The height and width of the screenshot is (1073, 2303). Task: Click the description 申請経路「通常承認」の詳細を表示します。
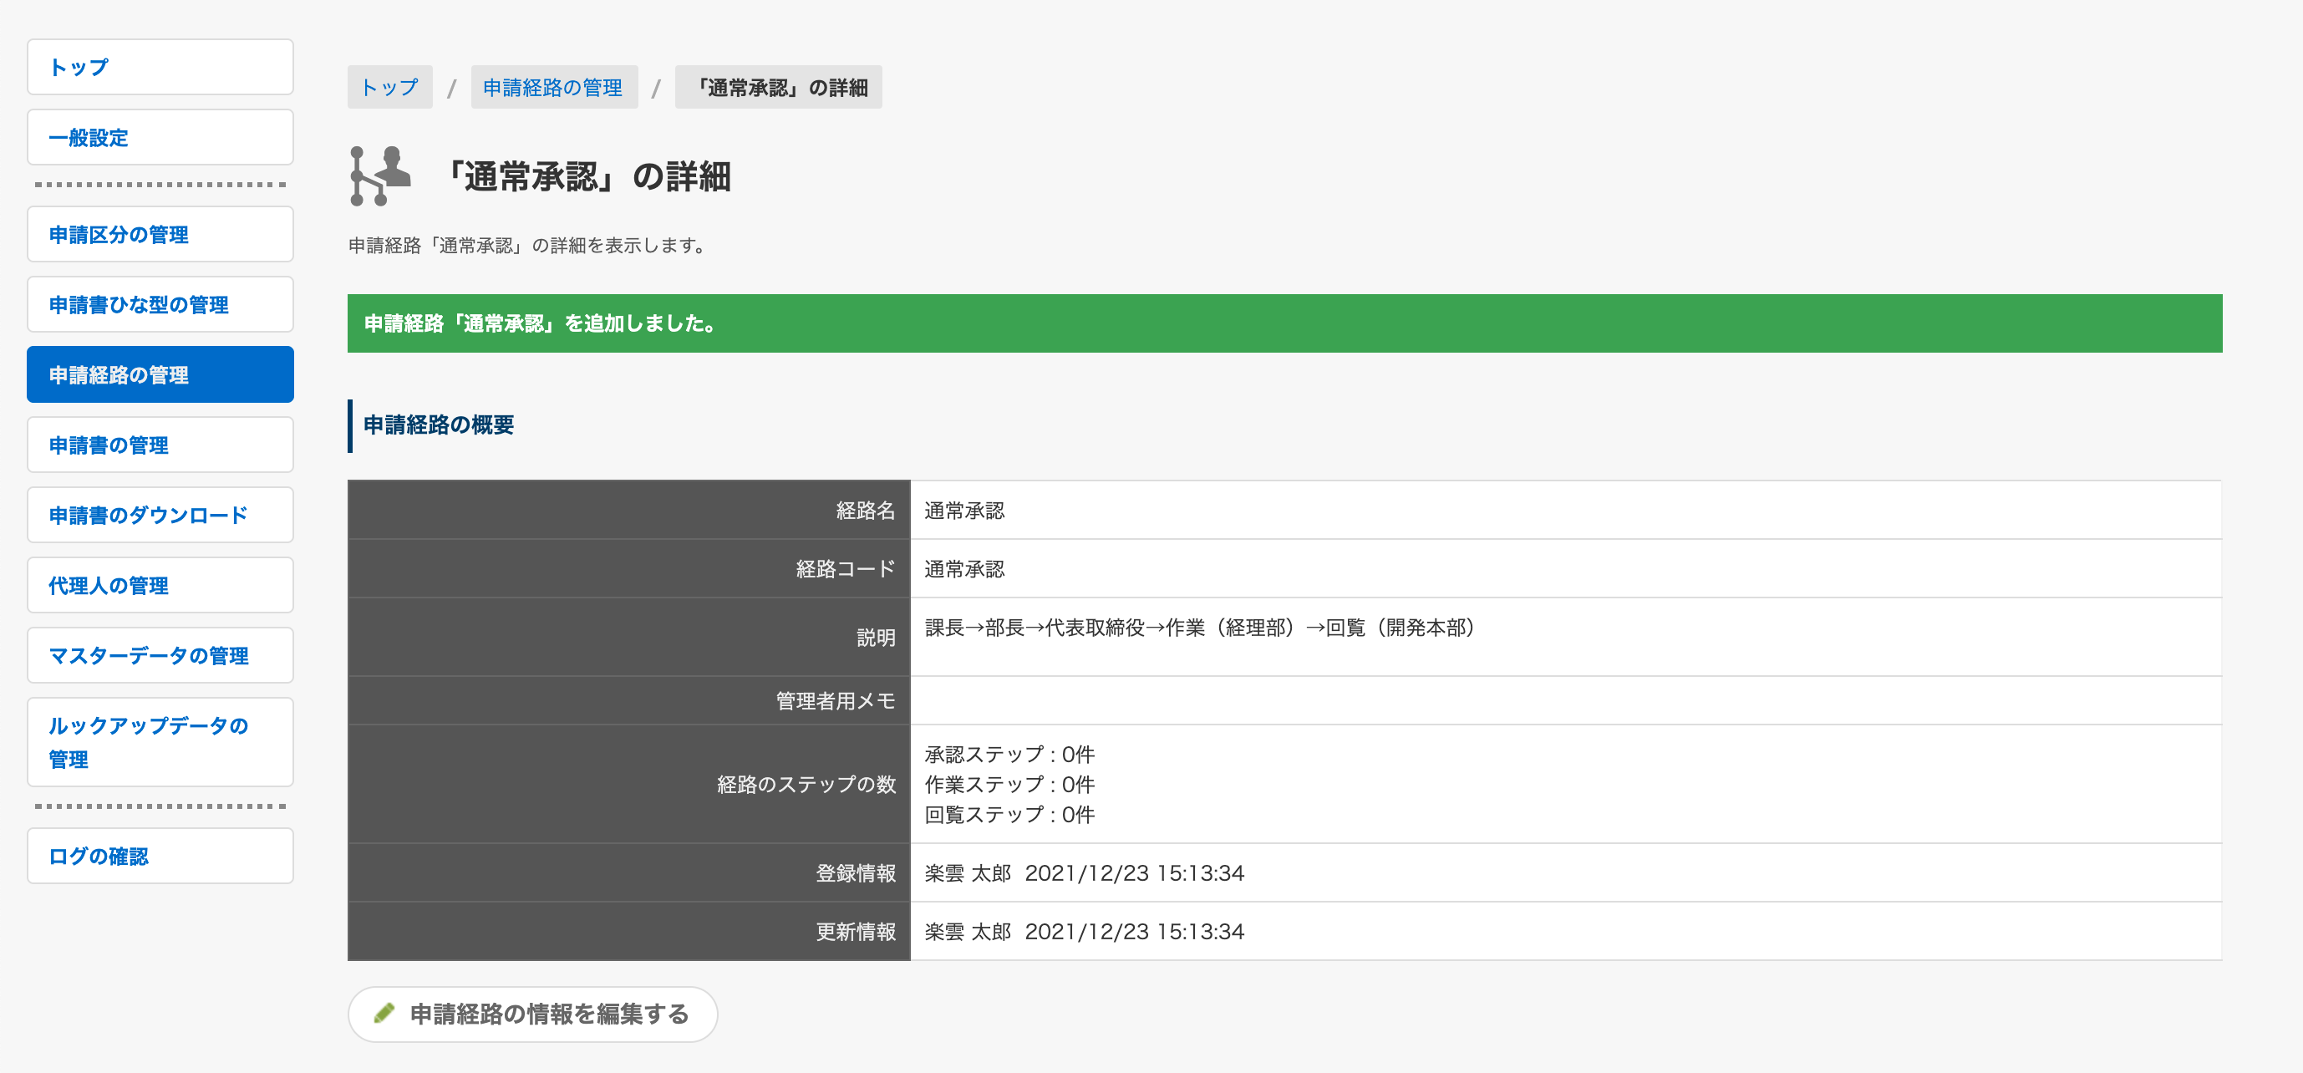[530, 246]
